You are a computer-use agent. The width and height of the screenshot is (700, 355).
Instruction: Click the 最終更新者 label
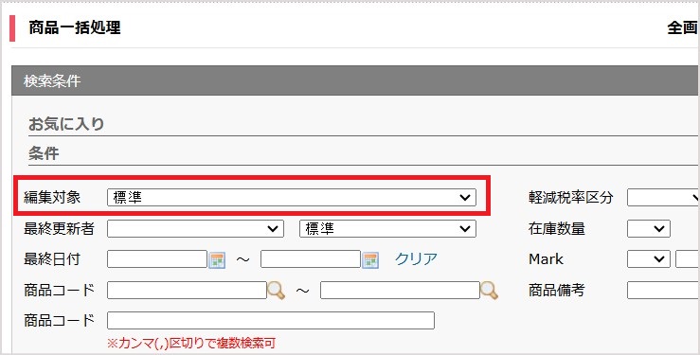[60, 229]
